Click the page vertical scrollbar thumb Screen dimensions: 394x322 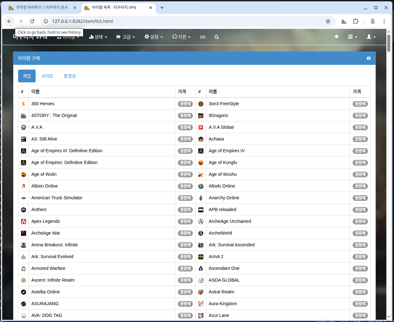389,43
